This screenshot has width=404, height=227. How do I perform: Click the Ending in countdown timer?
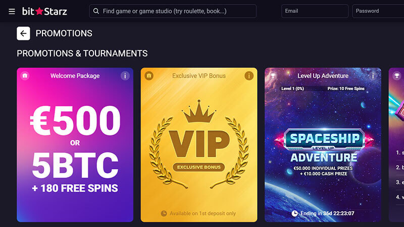(323, 213)
